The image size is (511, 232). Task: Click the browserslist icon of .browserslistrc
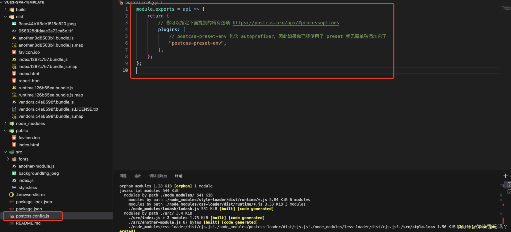pyautogui.click(x=11, y=195)
